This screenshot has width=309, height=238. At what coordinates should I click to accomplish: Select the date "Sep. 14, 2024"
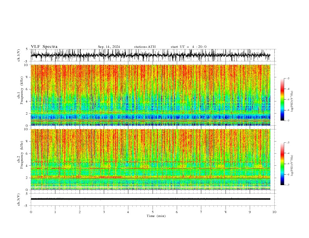coord(109,47)
